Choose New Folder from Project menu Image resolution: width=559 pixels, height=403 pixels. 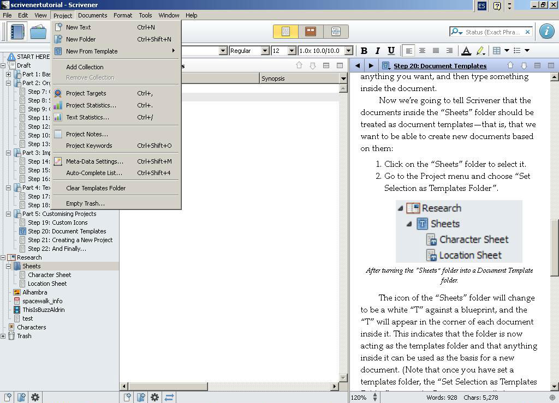(x=116, y=39)
